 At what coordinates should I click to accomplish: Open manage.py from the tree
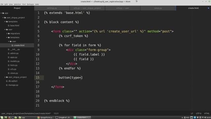(x=13, y=85)
